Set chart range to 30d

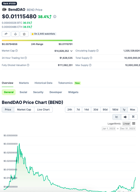tap(96, 110)
